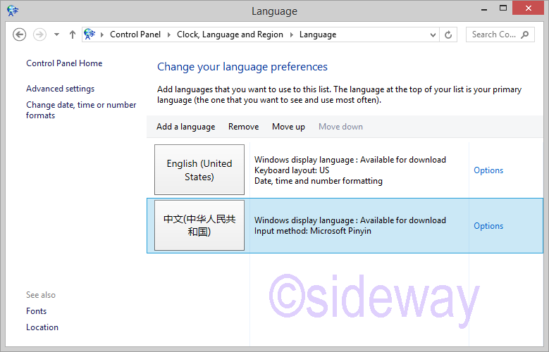
Task: Go to Control Panel Home
Action: tap(64, 63)
